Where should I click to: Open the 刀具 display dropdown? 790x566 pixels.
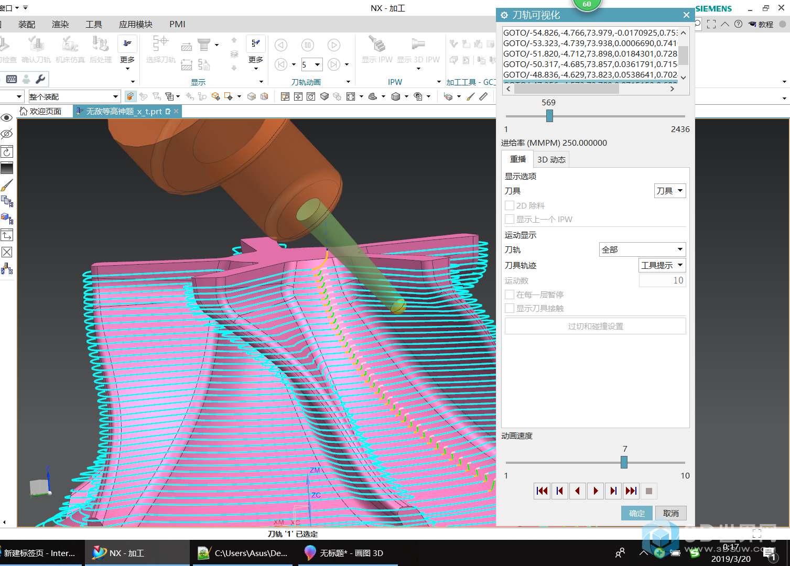670,191
